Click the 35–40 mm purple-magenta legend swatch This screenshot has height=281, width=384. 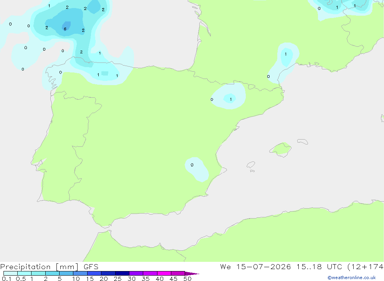(150, 273)
